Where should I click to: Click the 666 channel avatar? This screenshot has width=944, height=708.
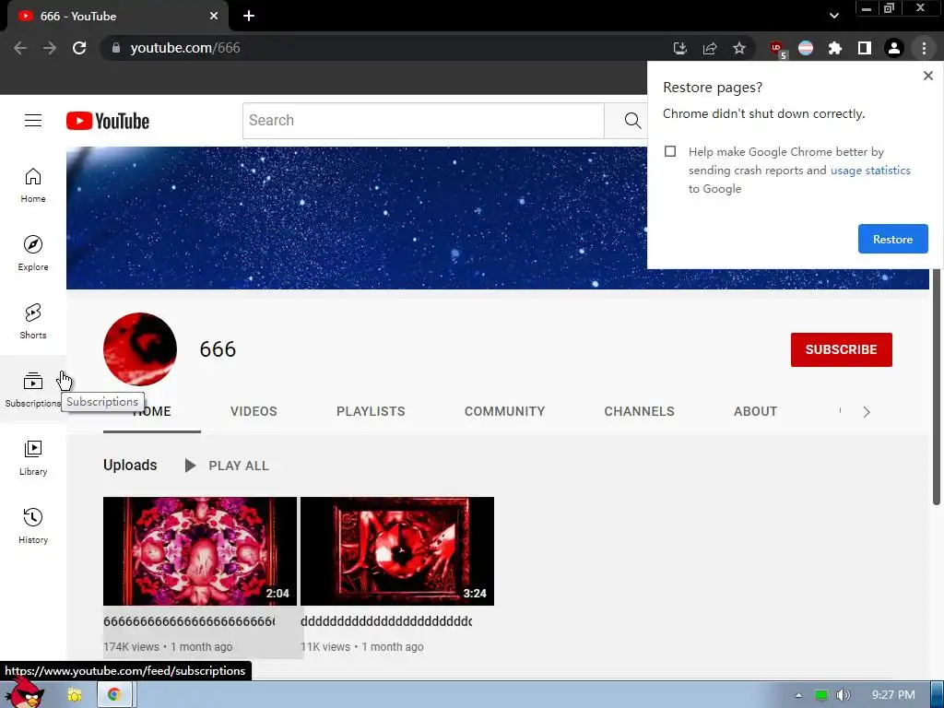(x=140, y=349)
